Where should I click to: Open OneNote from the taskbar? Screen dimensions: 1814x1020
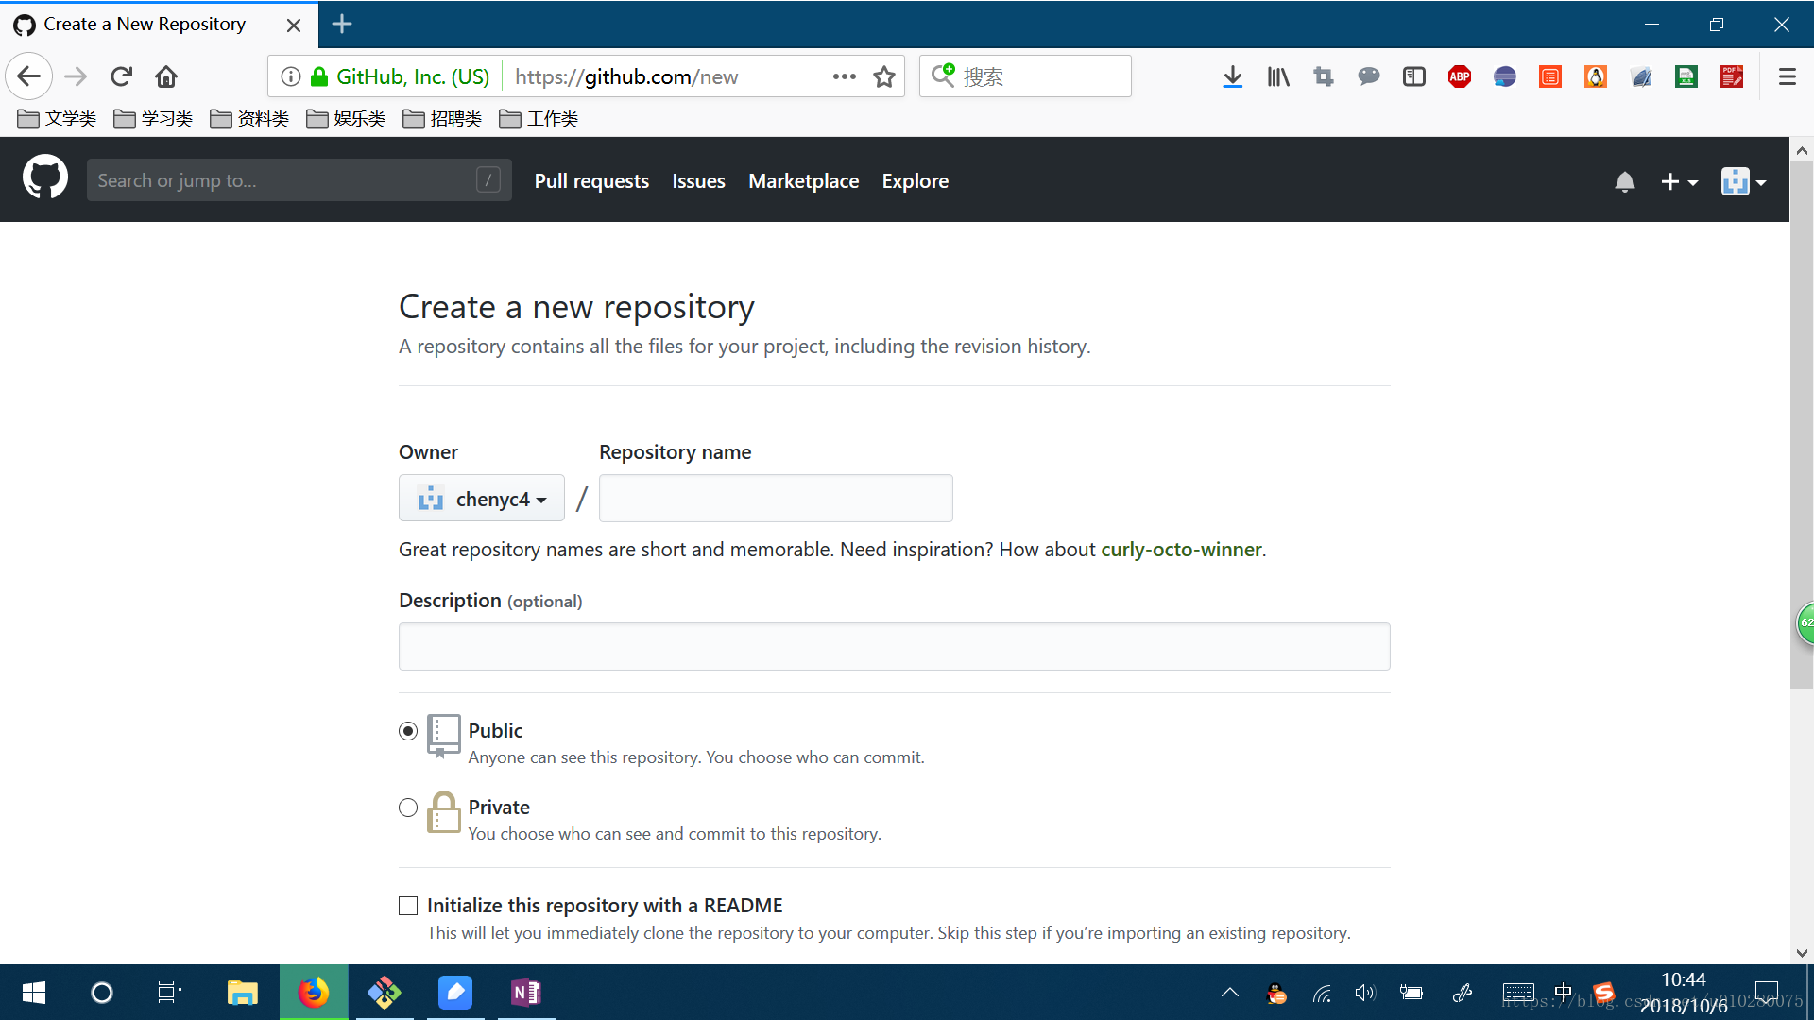(526, 993)
